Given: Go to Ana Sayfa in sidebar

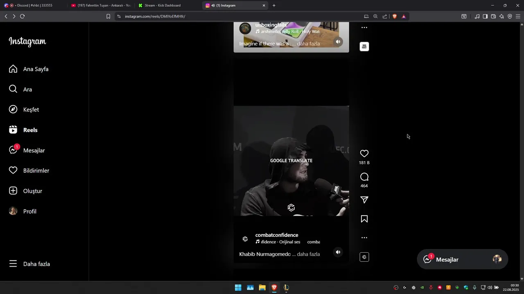Looking at the screenshot, I should pyautogui.click(x=29, y=69).
